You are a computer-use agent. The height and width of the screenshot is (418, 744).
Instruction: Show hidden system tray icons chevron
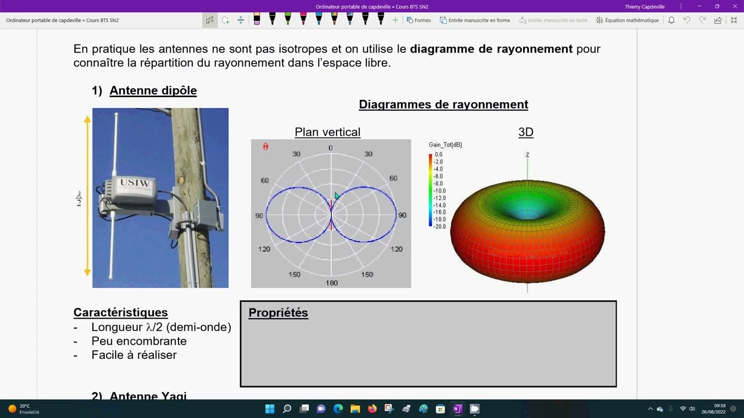[x=650, y=409]
